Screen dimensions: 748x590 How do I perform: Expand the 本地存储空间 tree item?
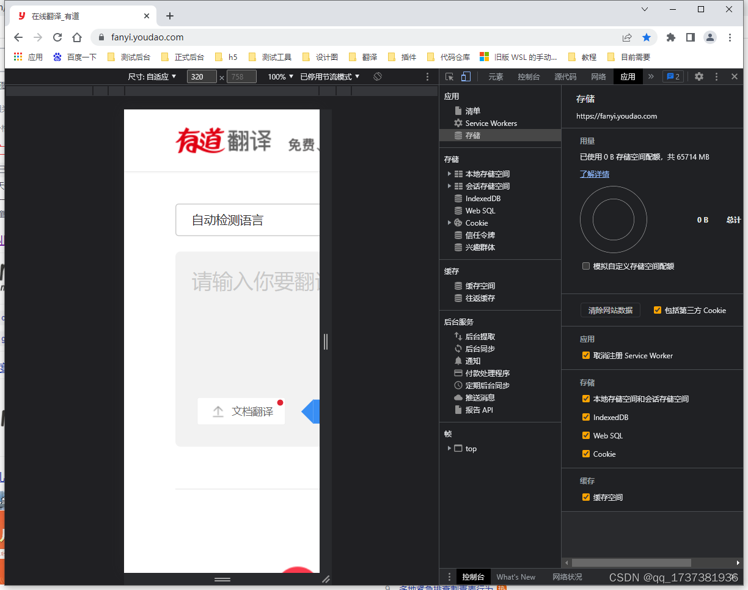pyautogui.click(x=450, y=174)
